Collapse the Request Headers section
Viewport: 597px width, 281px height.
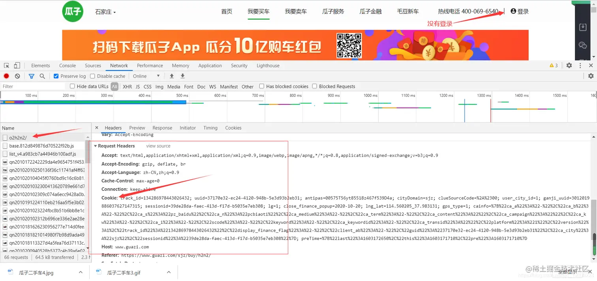[x=96, y=146]
